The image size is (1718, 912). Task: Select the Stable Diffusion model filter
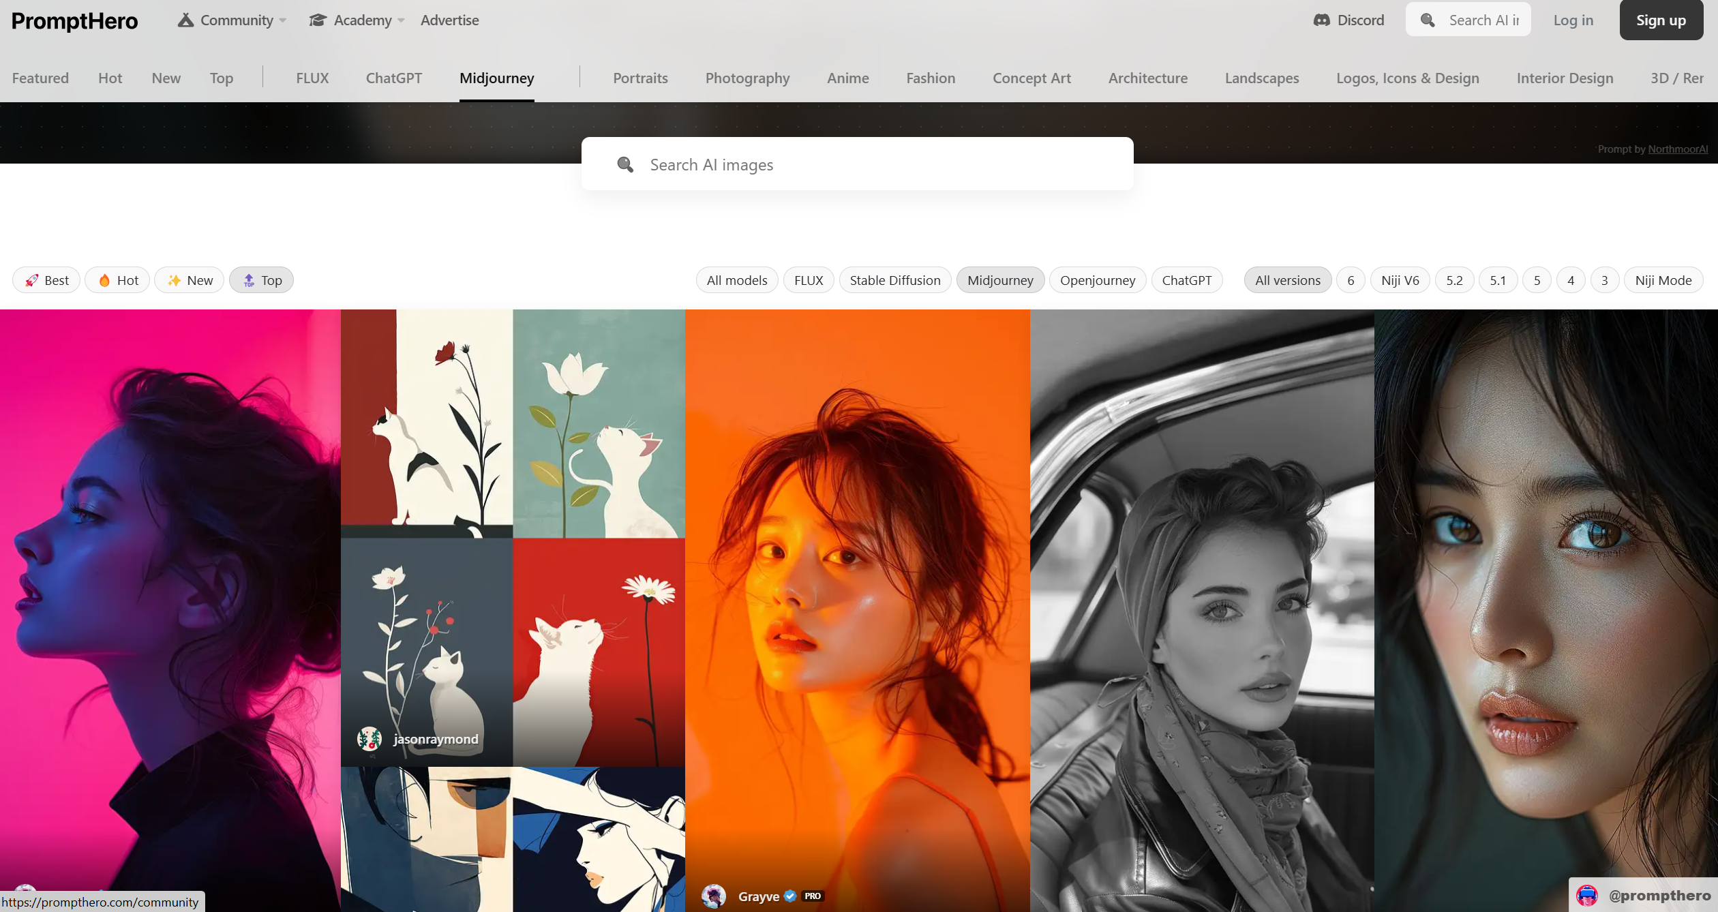(894, 280)
